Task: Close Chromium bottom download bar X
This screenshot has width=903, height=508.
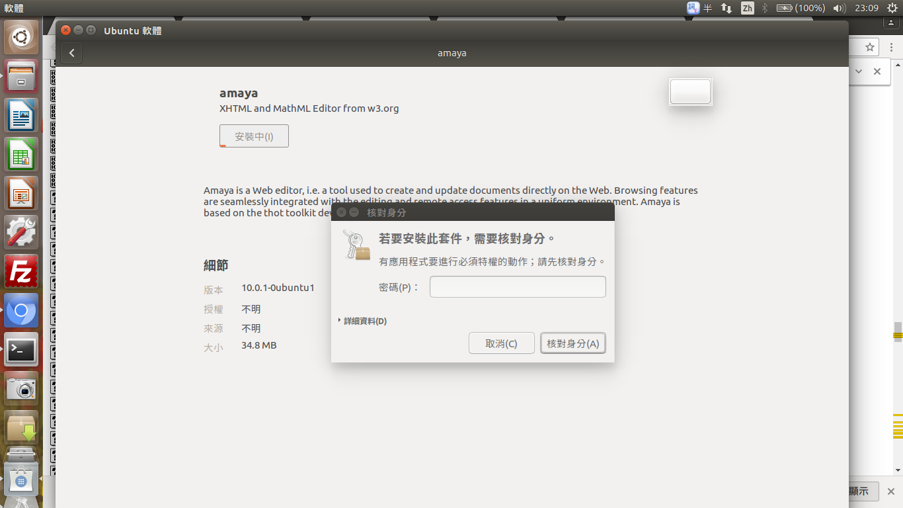Action: (890, 491)
